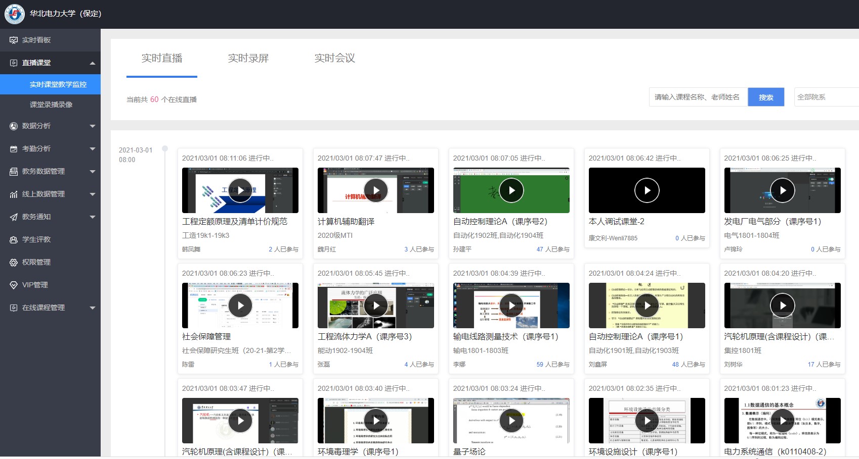Click the 搜索 search button
The image size is (859, 459).
click(x=766, y=97)
